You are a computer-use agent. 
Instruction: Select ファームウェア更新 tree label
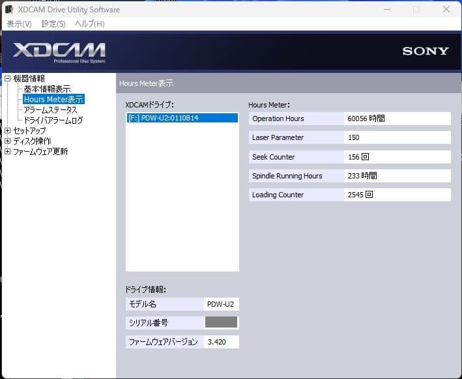pyautogui.click(x=40, y=151)
